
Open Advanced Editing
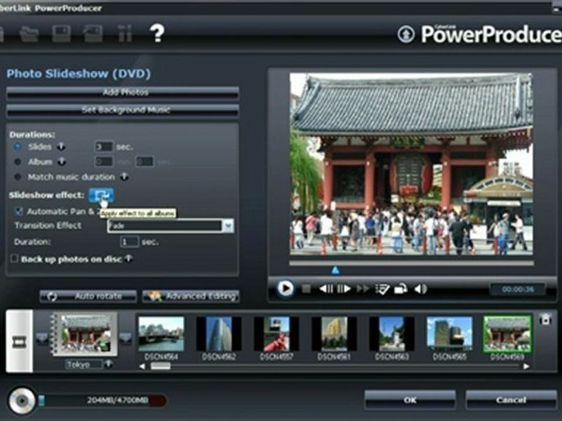tap(191, 296)
